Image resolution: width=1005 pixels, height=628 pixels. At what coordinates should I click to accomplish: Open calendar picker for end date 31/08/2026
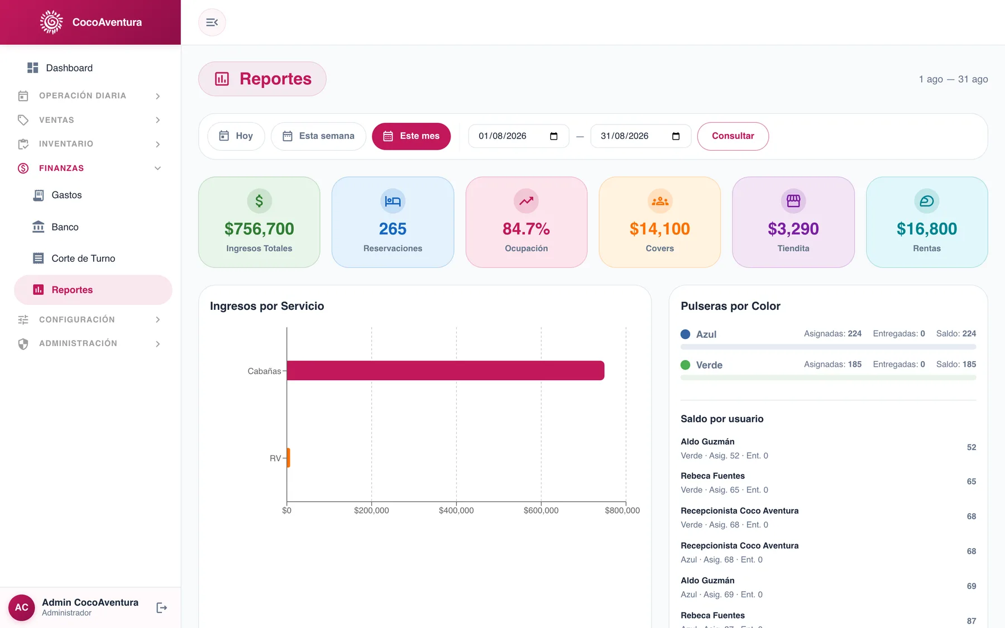676,136
